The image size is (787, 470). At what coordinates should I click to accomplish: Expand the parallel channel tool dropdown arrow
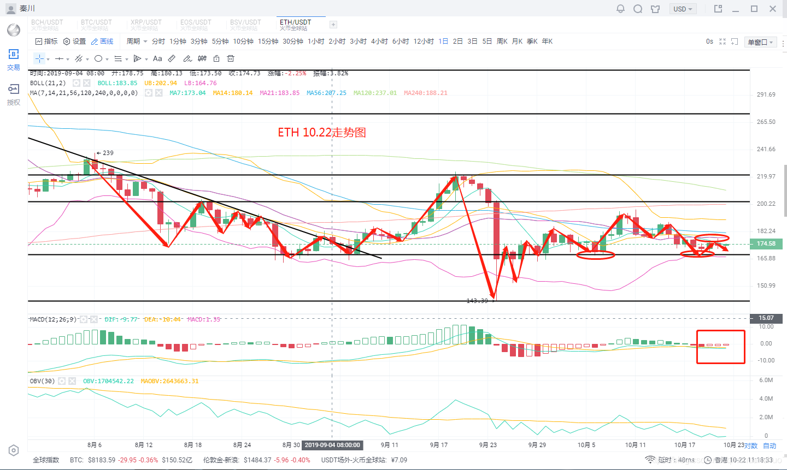pyautogui.click(x=87, y=59)
